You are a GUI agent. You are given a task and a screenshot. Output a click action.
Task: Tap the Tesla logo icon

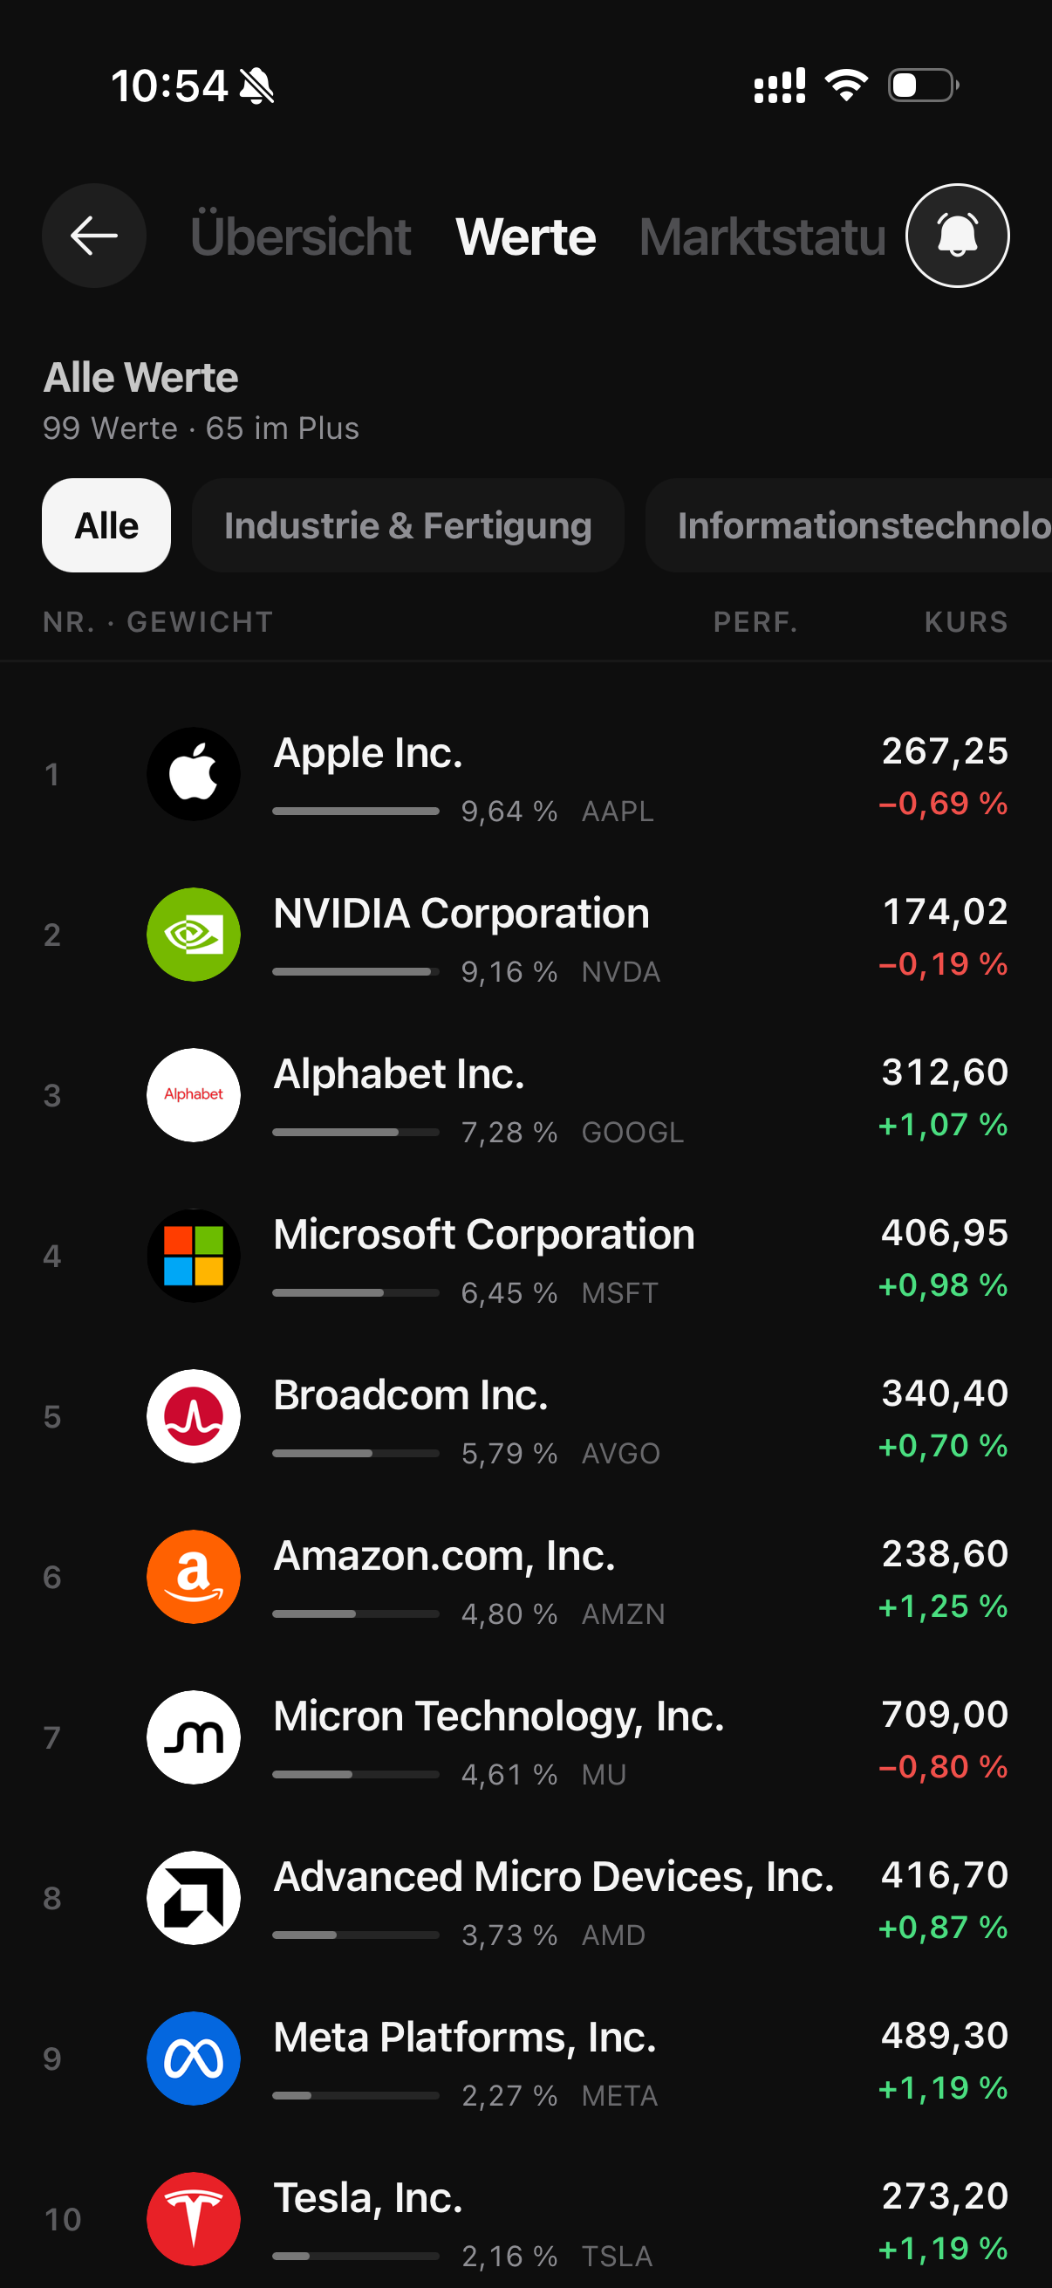coord(194,2219)
